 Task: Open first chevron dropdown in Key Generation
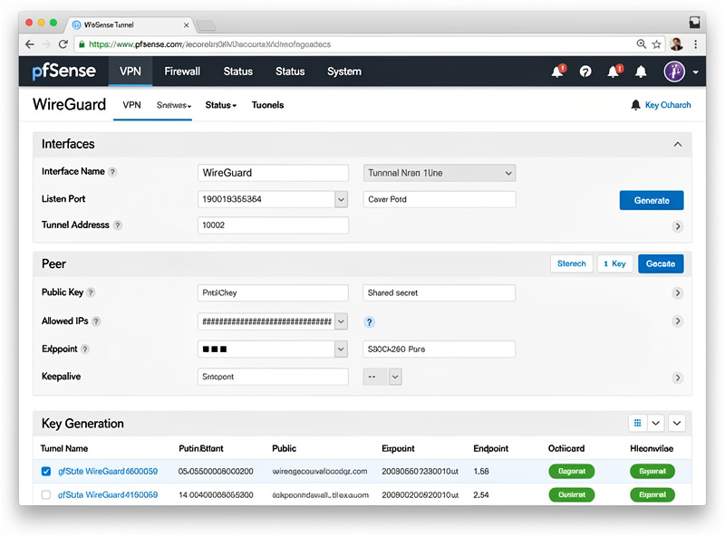655,423
